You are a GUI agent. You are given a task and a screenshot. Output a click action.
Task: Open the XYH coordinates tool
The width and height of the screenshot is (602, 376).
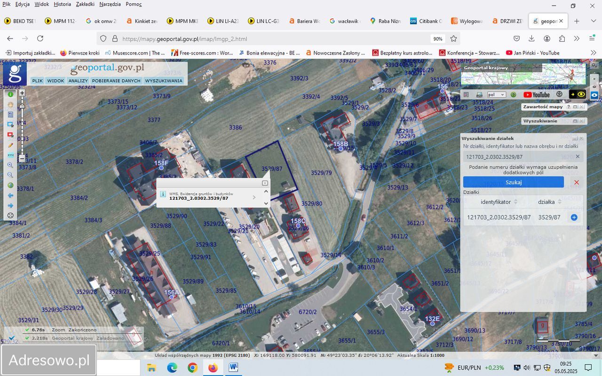coord(10,155)
